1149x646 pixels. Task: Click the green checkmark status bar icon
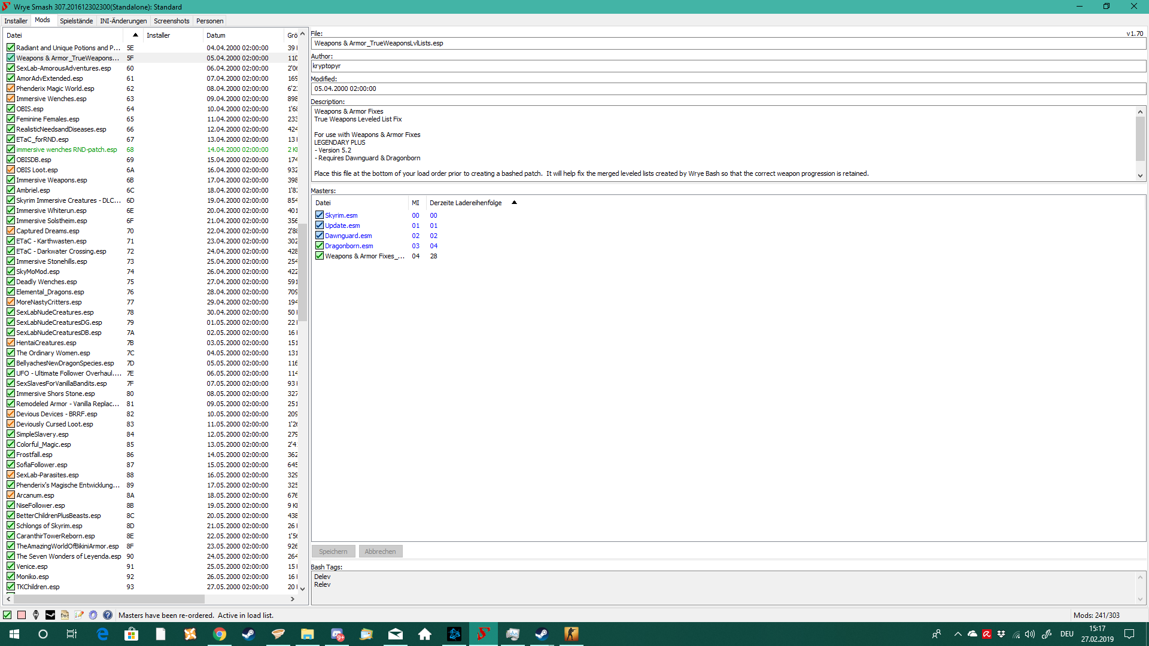click(7, 615)
